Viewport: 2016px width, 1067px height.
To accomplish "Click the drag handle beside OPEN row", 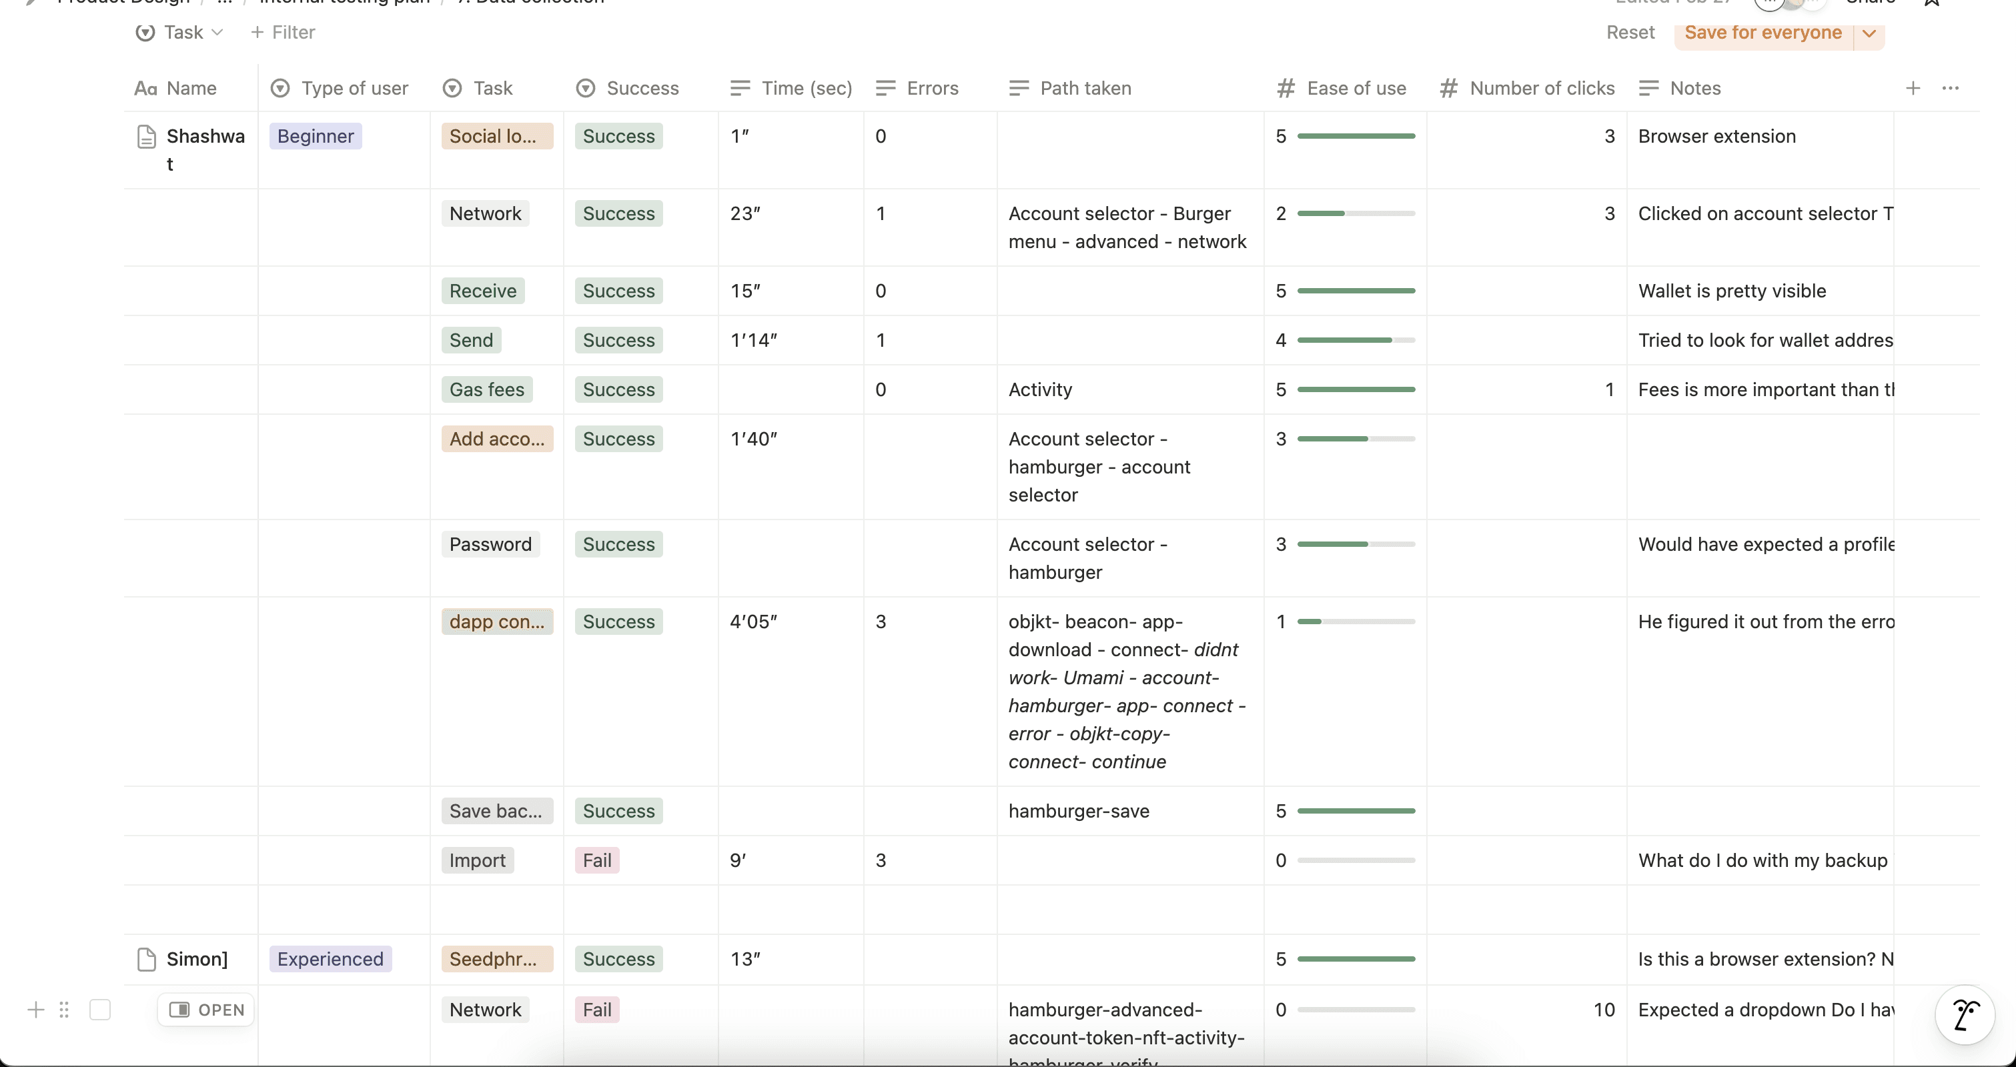I will coord(64,1010).
